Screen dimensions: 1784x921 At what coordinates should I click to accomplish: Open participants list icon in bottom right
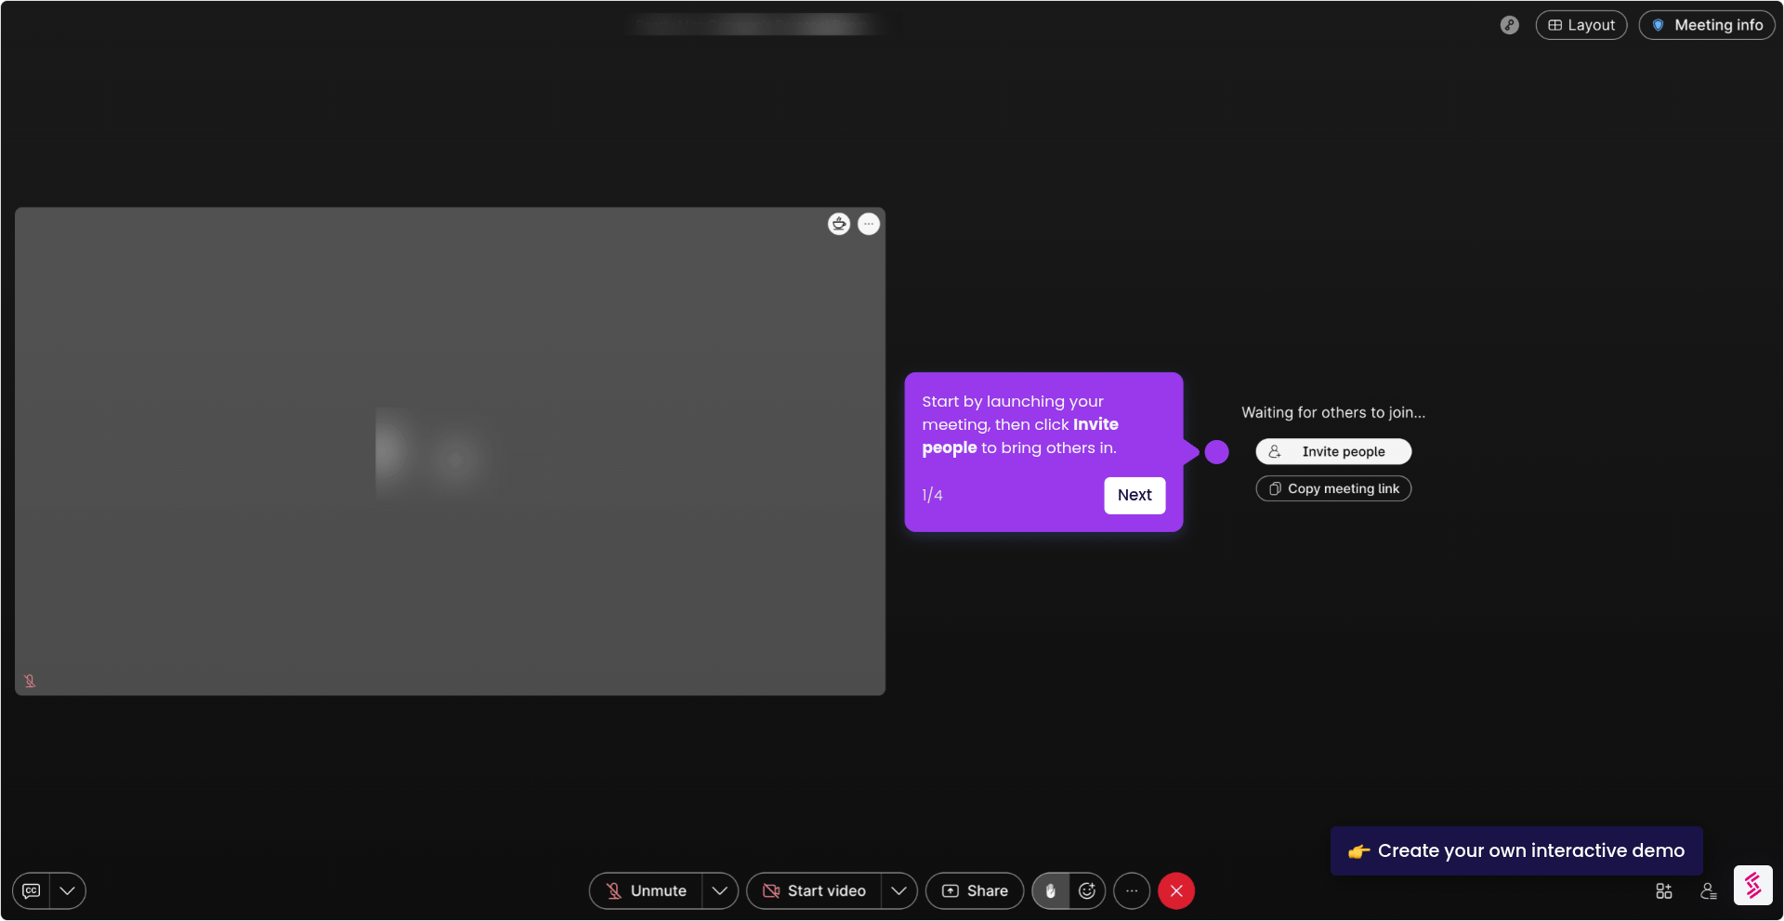click(1709, 891)
